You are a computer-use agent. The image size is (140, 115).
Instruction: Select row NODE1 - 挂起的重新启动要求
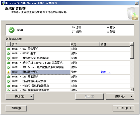coord(68,81)
